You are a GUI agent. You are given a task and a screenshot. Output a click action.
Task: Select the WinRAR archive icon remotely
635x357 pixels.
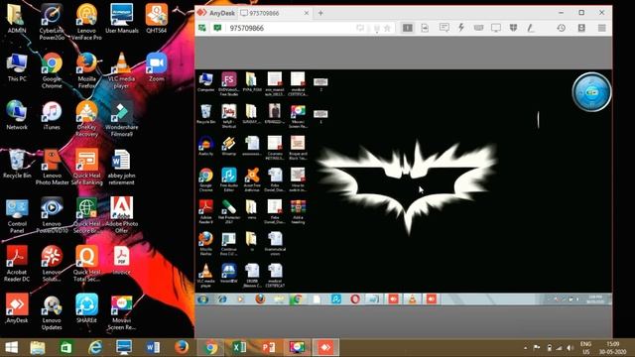coord(298,211)
